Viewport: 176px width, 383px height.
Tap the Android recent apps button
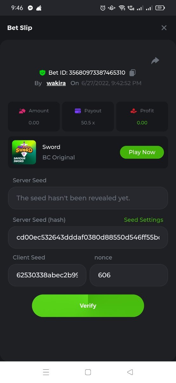46,372
